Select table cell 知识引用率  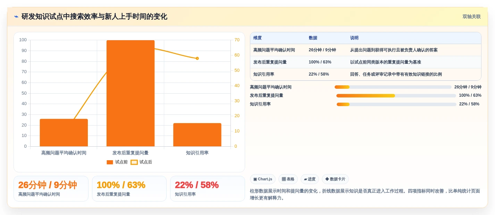tap(264, 74)
